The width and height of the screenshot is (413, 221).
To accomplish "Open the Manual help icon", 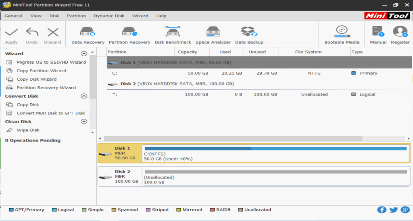I will [x=378, y=31].
